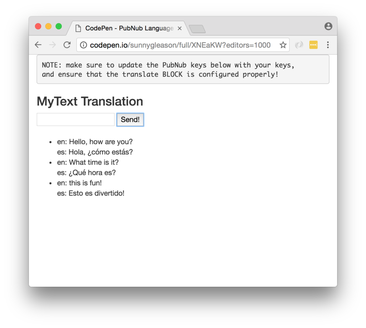This screenshot has height=328, width=366.
Task: Close the CodePen PubNub tab
Action: pos(179,28)
